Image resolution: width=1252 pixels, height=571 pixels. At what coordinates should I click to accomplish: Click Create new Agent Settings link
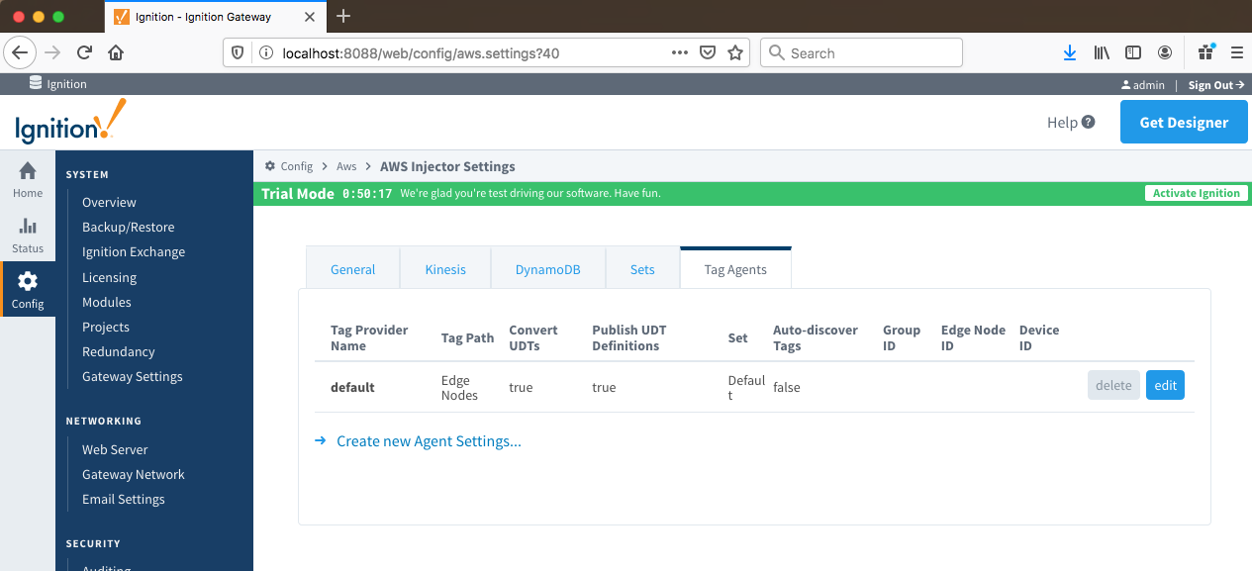[x=429, y=441]
